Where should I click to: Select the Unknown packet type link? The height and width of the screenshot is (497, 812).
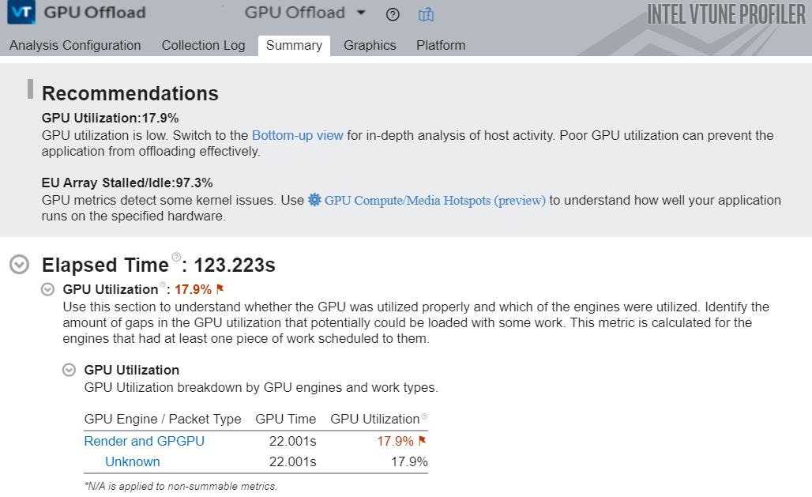tap(133, 461)
